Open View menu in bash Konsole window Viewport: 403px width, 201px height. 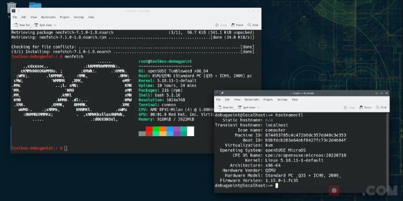pos(237,99)
